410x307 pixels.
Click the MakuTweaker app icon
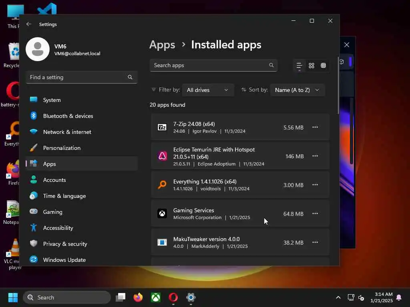point(162,242)
